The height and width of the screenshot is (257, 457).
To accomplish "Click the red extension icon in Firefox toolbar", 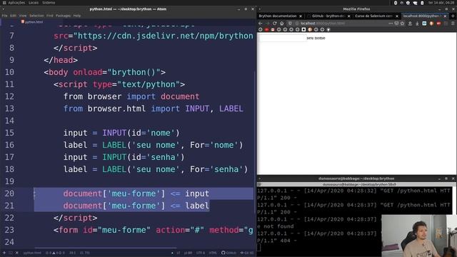I will click(x=438, y=24).
